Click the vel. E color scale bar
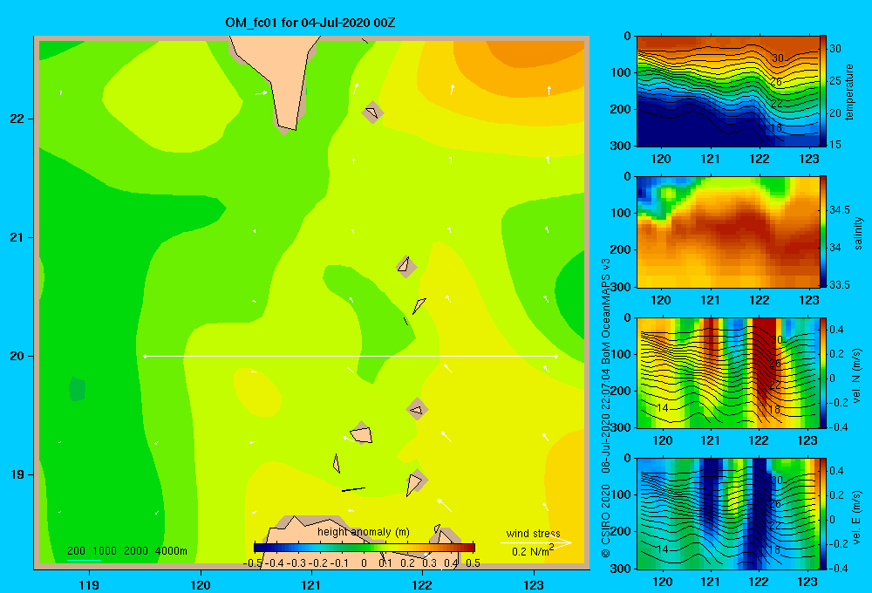This screenshot has width=872, height=593. [x=823, y=514]
